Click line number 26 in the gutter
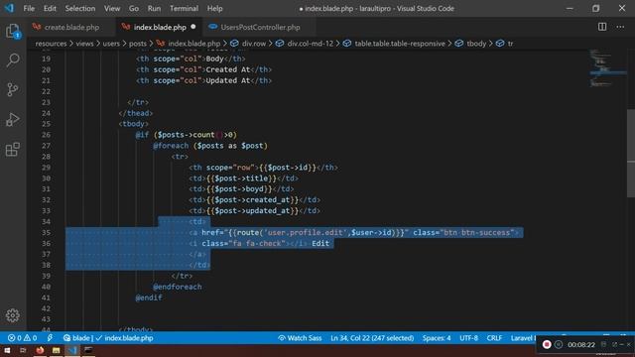635x357 pixels. click(47, 135)
